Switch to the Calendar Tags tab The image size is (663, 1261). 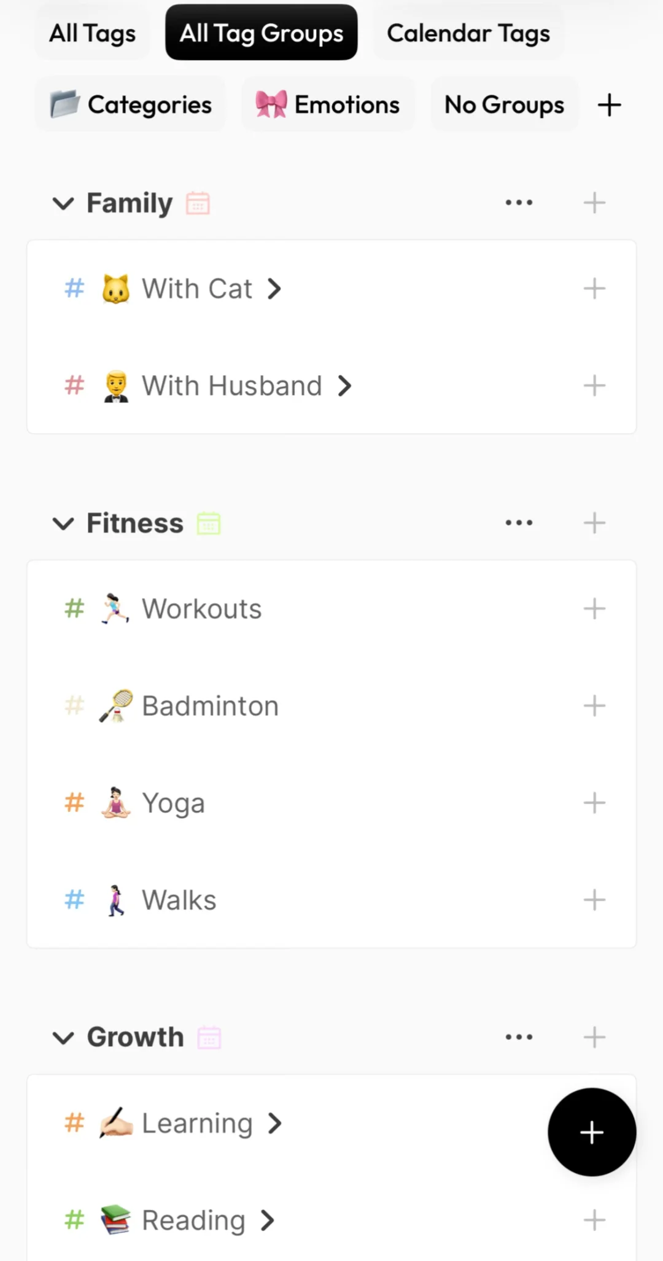click(x=468, y=33)
